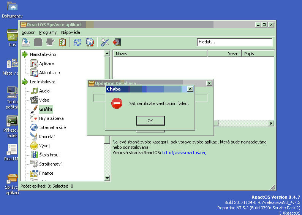This screenshot has height=215, width=302.
Task: Click the greyed-out Uninstall toolbar icon
Action: pyautogui.click(x=38, y=42)
